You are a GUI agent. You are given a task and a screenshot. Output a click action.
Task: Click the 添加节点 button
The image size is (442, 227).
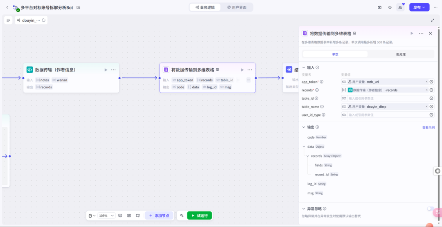(x=159, y=216)
